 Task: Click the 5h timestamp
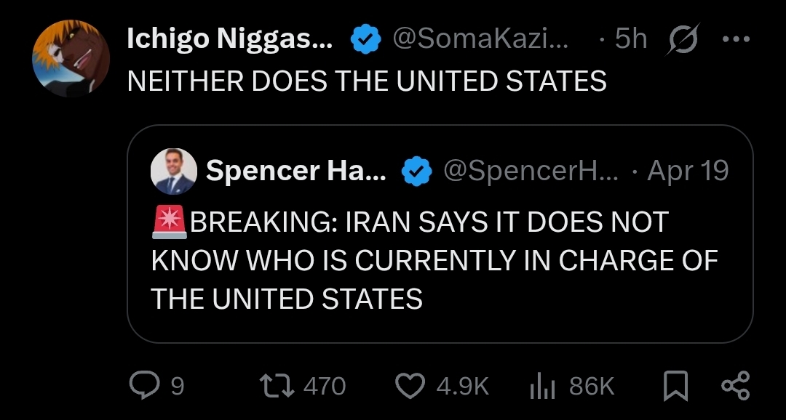630,39
